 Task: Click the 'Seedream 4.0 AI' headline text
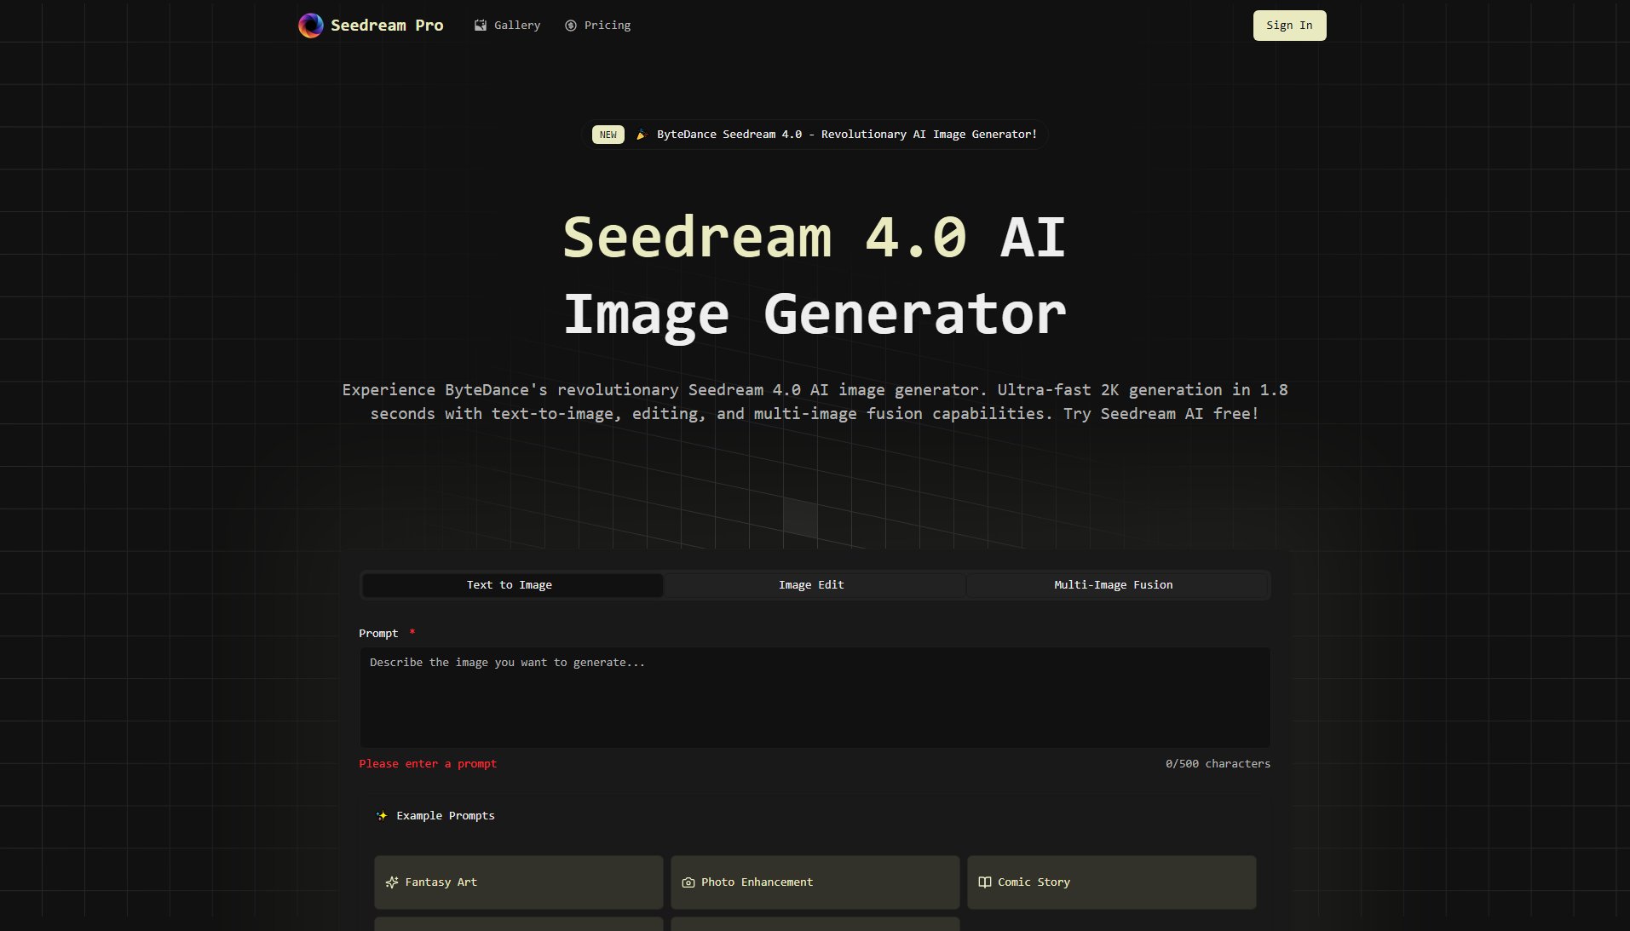(815, 237)
